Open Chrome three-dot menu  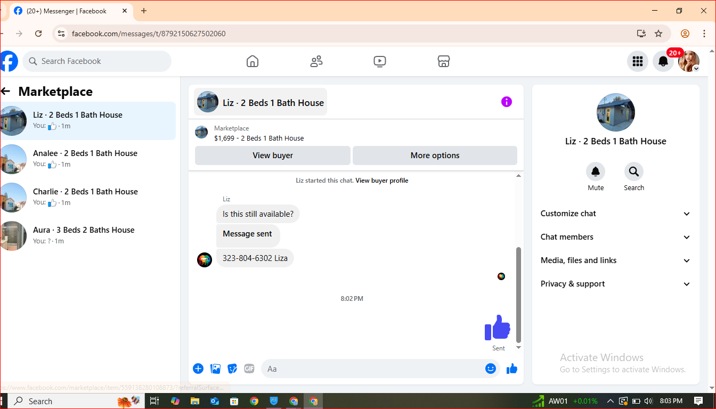704,34
